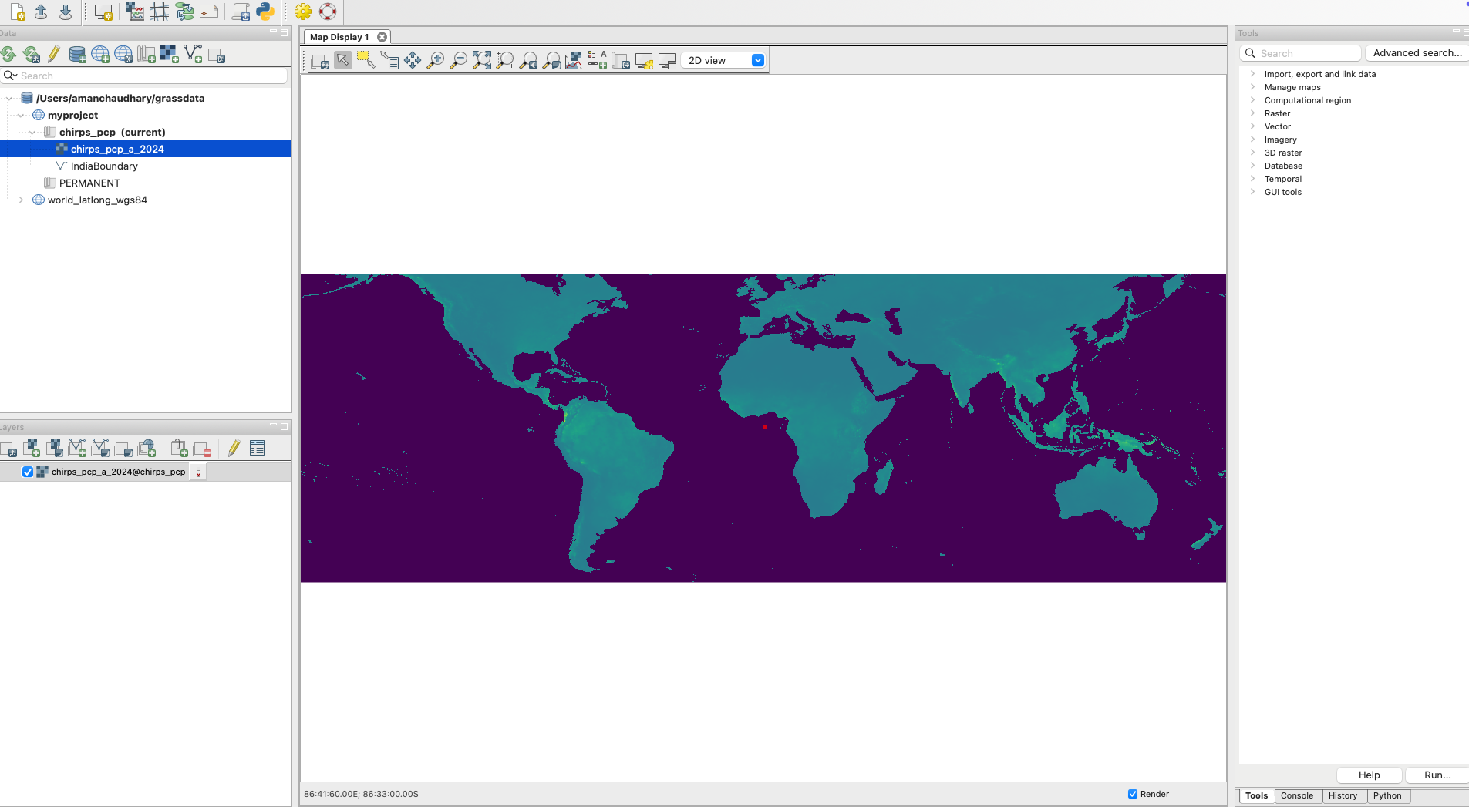
Task: Expand the world_latlong_wgs84 project node
Action: point(22,200)
